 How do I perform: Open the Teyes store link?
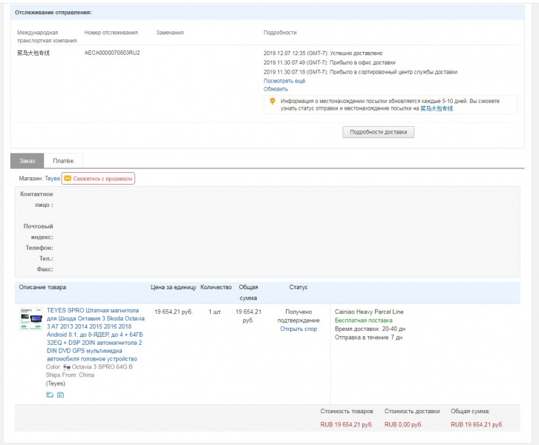pyautogui.click(x=53, y=179)
